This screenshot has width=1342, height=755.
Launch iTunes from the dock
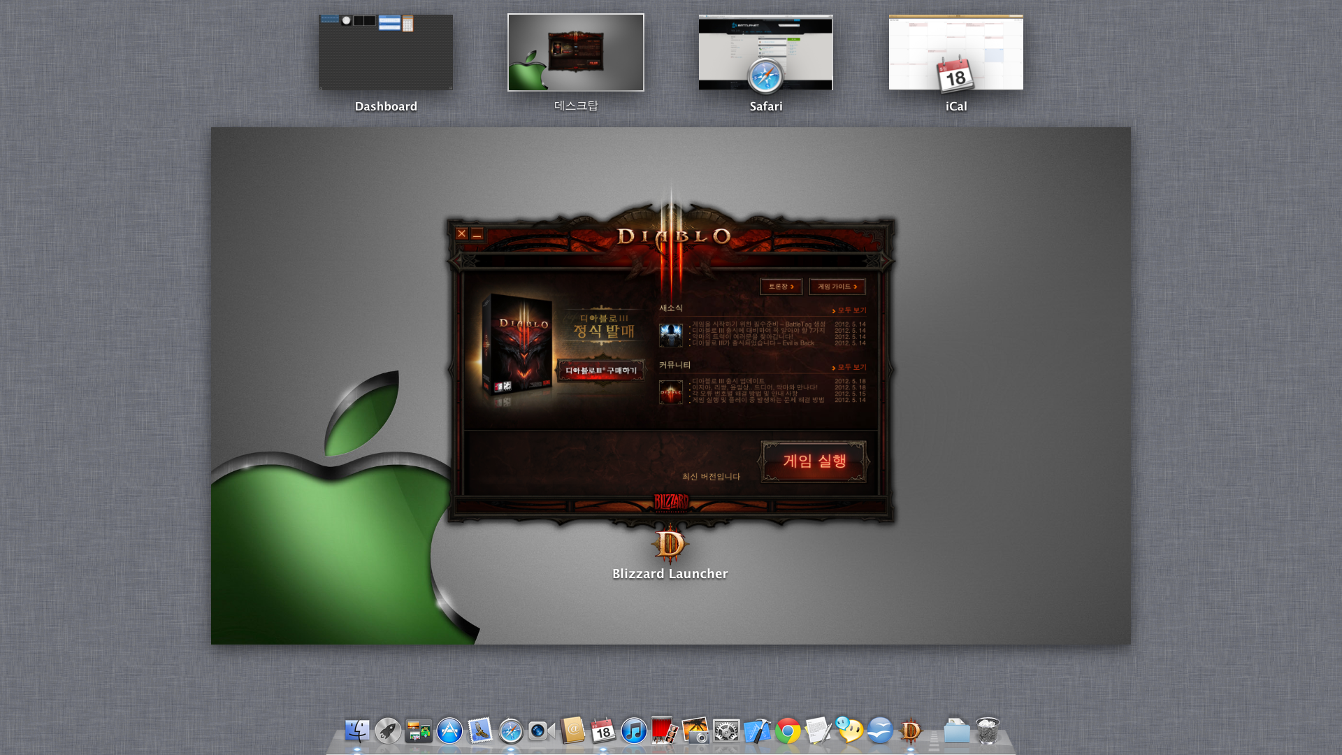pyautogui.click(x=634, y=731)
